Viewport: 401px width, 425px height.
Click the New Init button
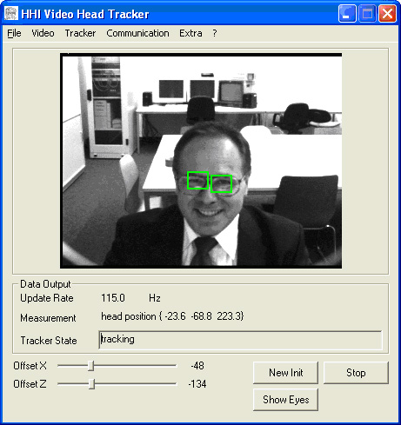pos(285,373)
